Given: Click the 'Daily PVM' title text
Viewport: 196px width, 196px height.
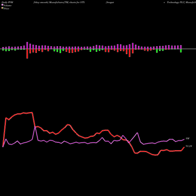Looking at the screenshot, I should pyautogui.click(x=7, y=2).
